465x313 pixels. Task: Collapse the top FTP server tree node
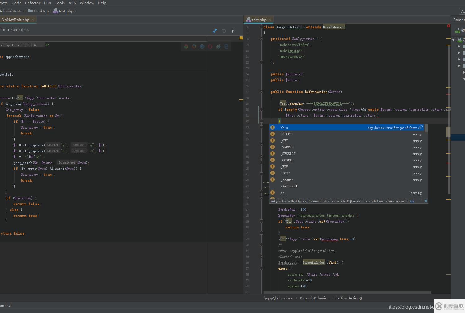point(453,40)
